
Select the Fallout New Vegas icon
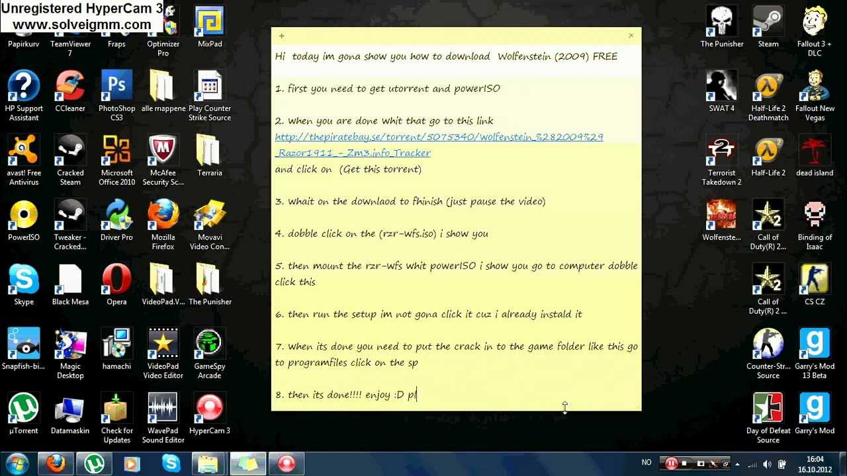pos(815,96)
